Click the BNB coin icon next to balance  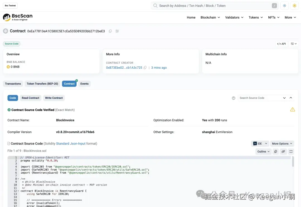(8, 67)
